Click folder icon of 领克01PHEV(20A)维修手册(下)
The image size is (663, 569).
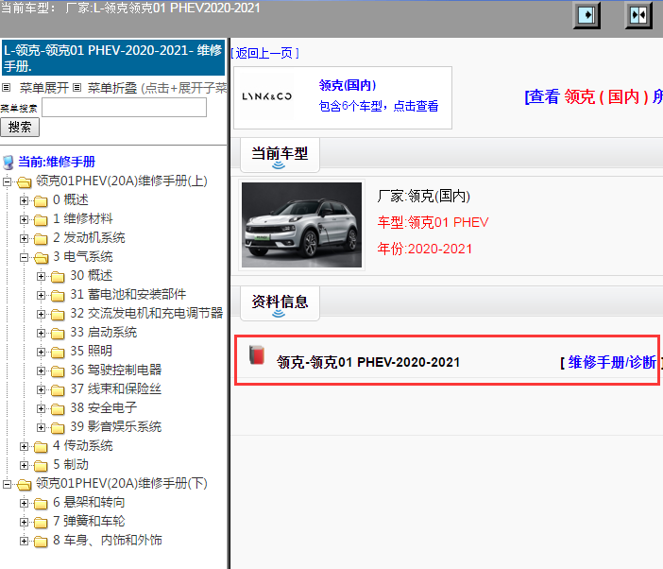click(25, 484)
